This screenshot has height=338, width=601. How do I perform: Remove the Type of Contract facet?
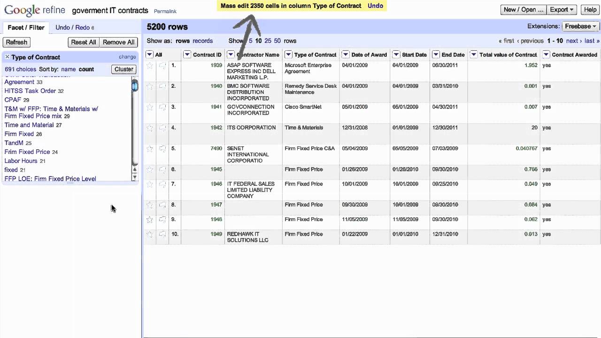7,57
